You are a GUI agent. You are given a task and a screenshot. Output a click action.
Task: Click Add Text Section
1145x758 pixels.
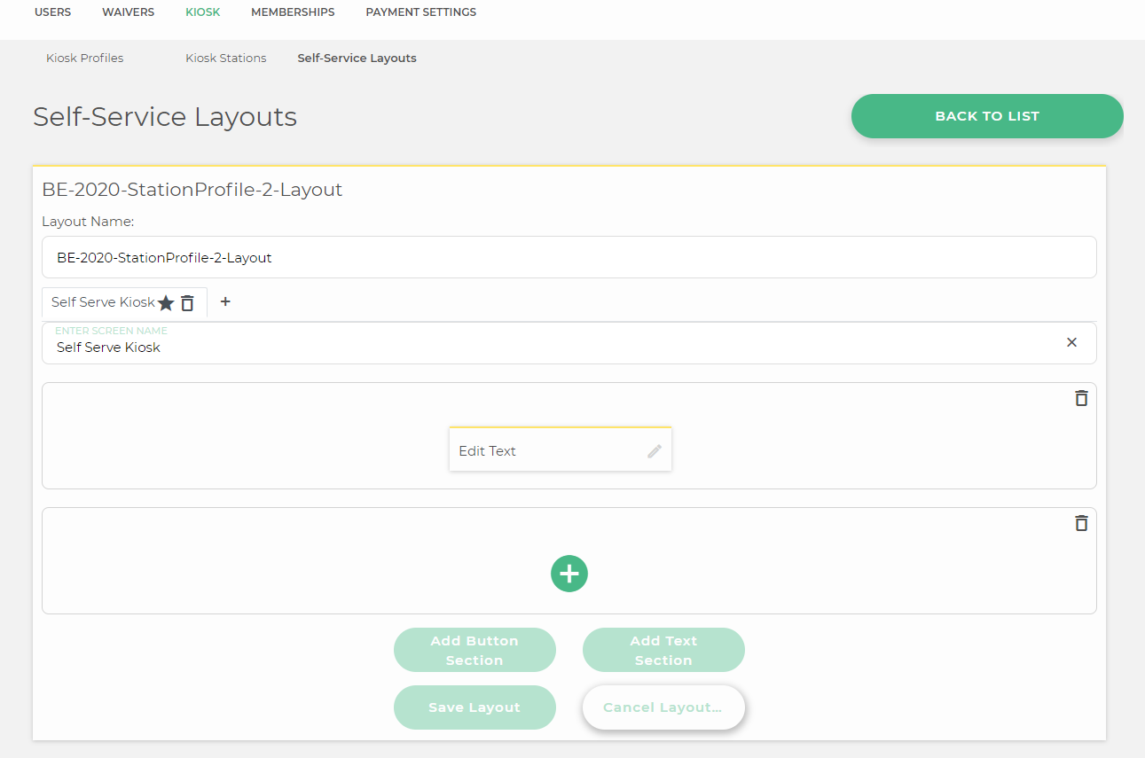pos(663,650)
